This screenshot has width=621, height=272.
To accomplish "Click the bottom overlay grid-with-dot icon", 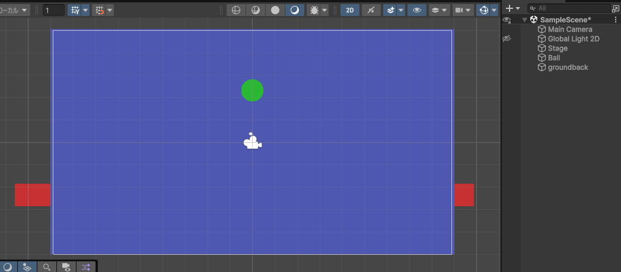I will pyautogui.click(x=27, y=267).
